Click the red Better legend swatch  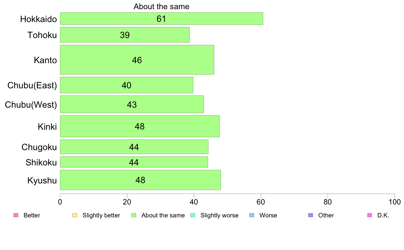[16, 215]
